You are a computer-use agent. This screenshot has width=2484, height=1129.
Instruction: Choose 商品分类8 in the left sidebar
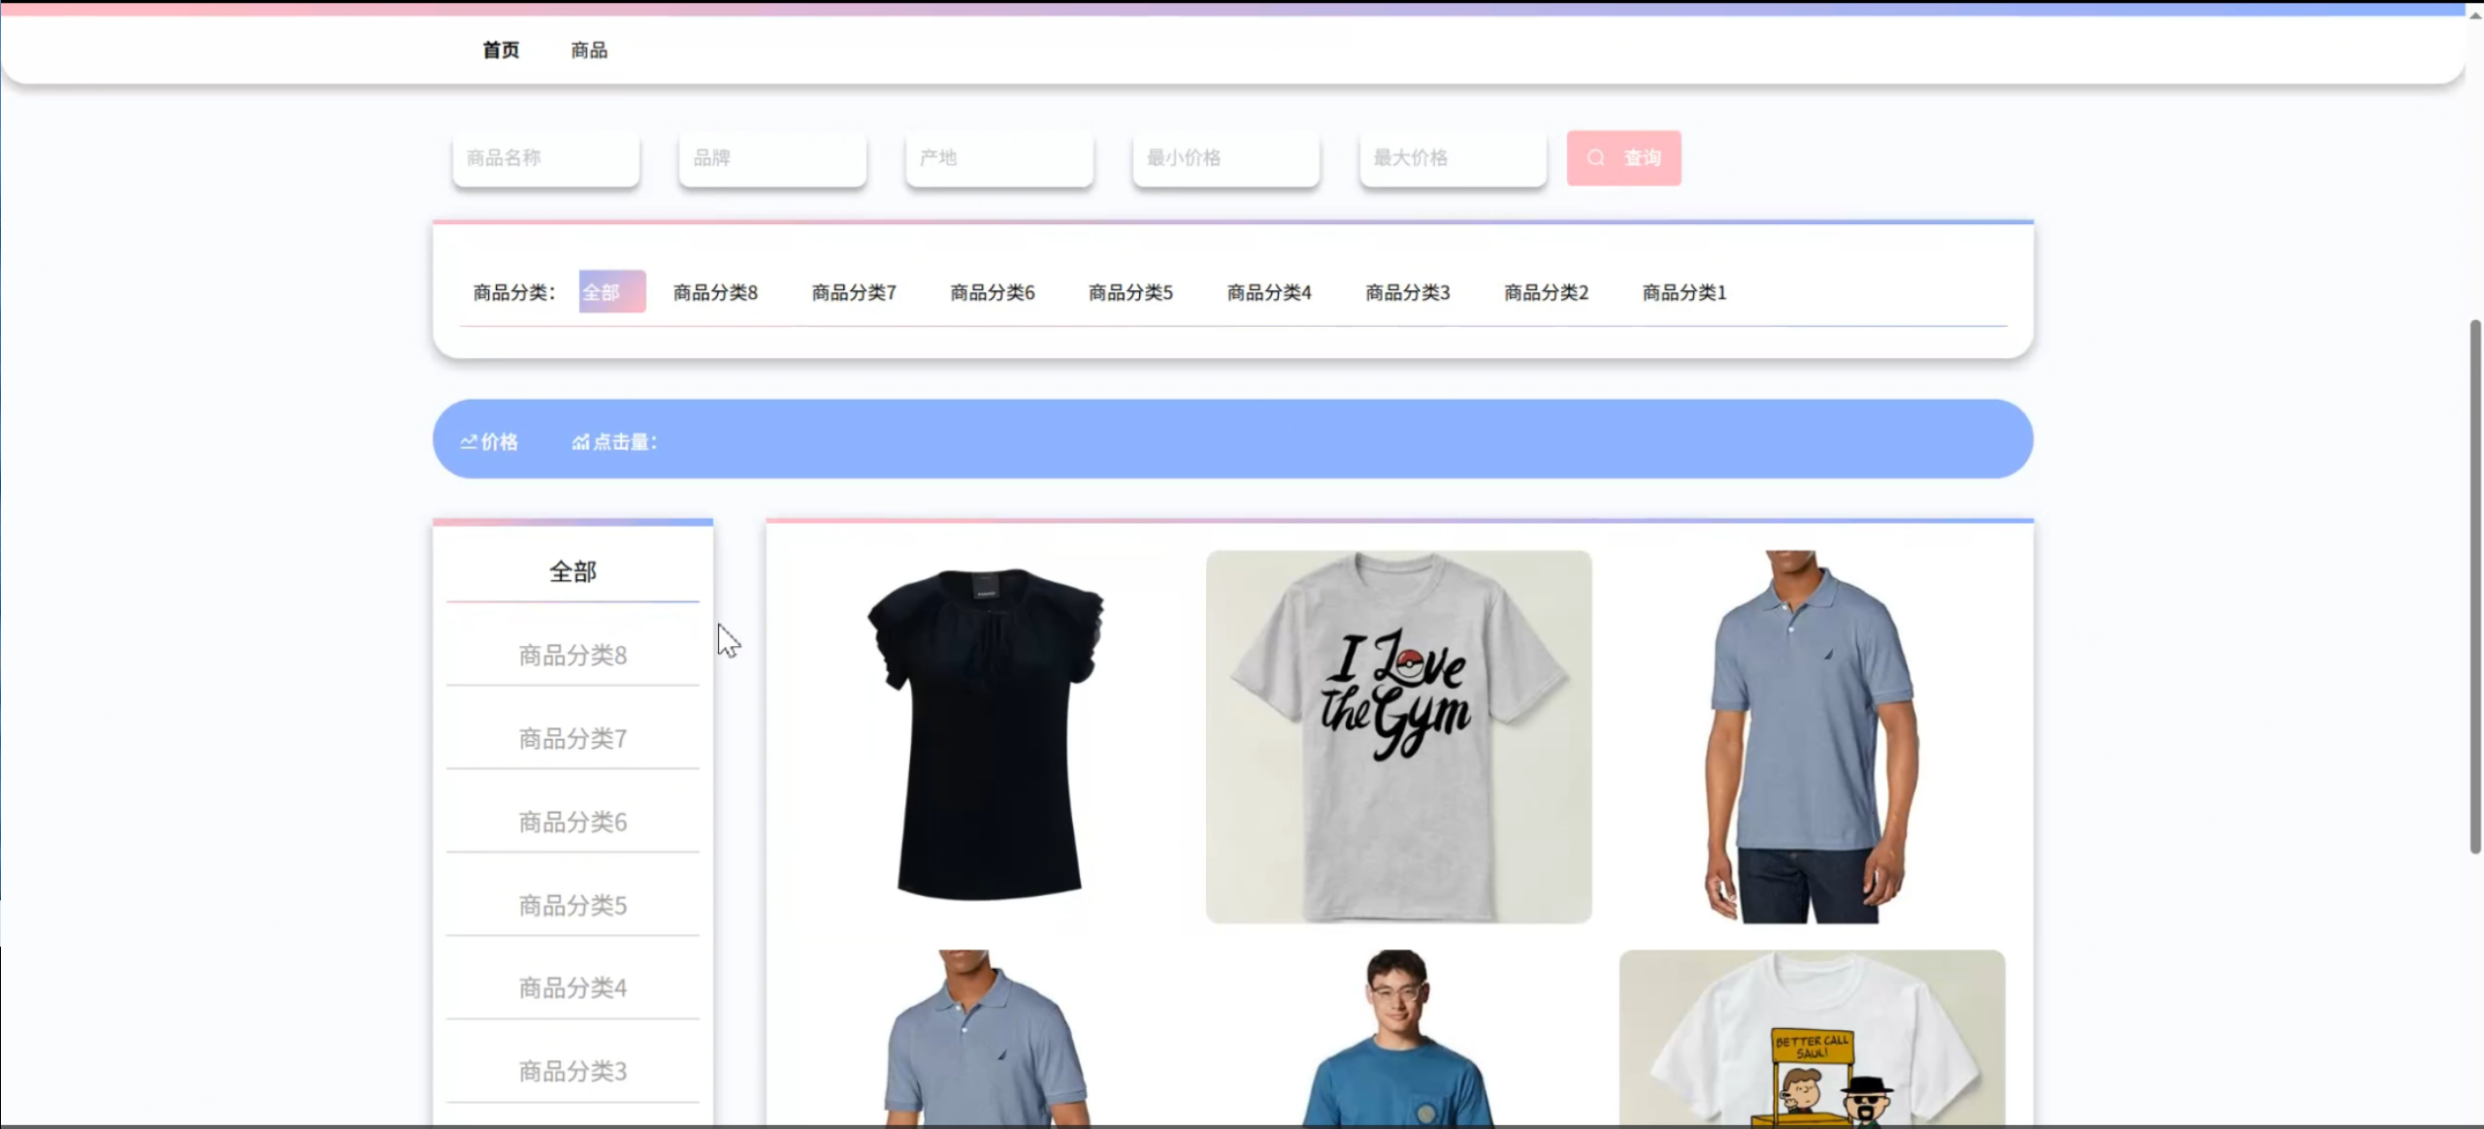pos(572,656)
